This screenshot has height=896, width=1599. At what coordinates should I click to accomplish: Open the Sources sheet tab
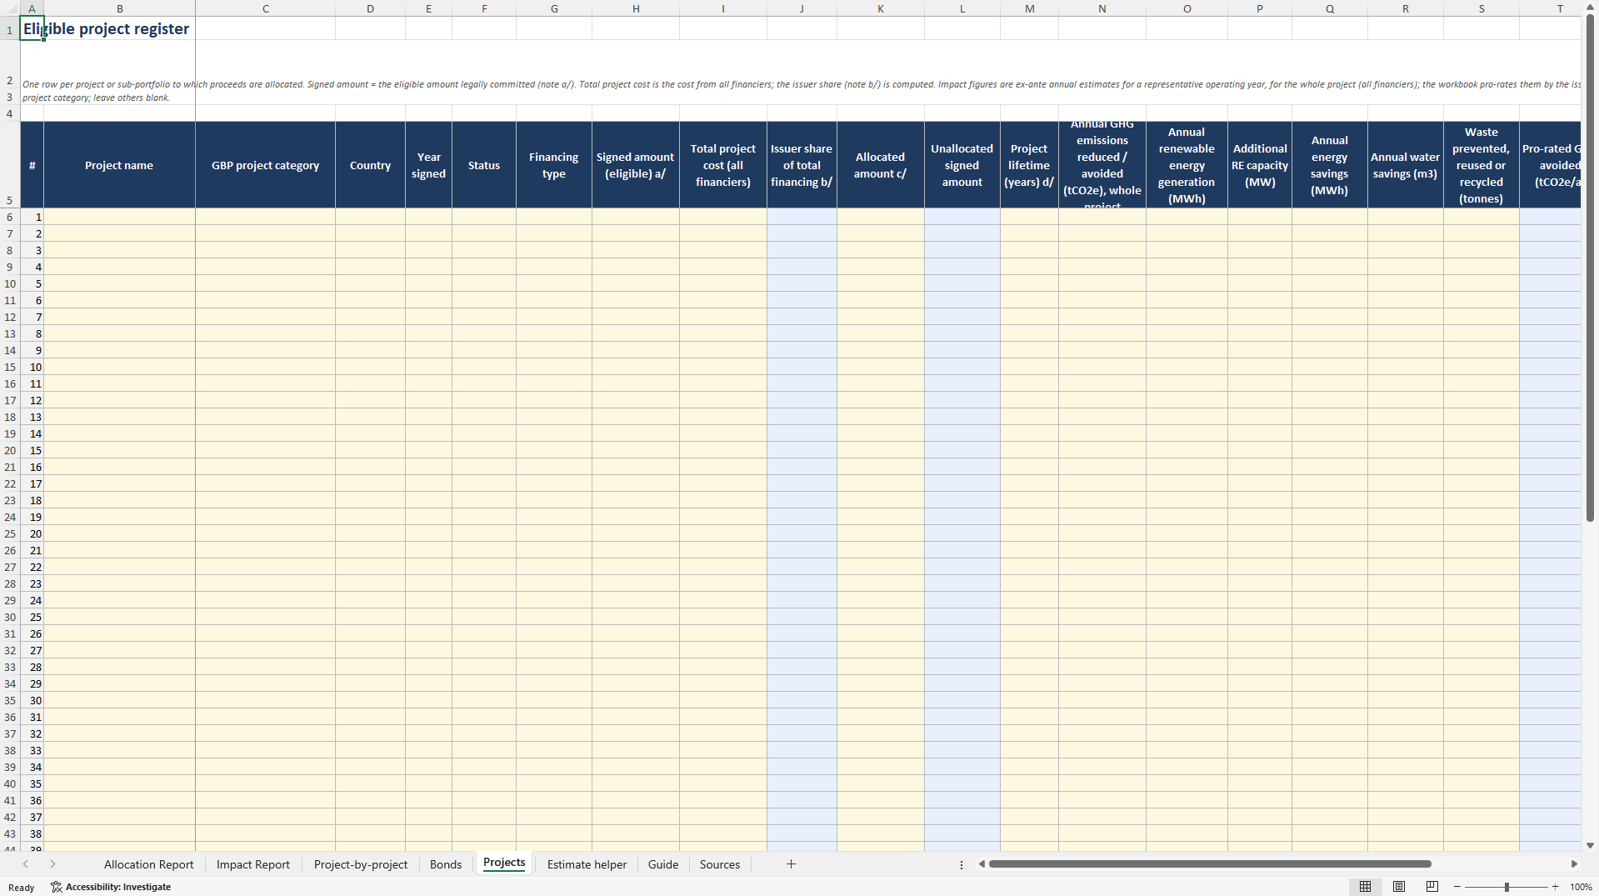[x=720, y=864]
